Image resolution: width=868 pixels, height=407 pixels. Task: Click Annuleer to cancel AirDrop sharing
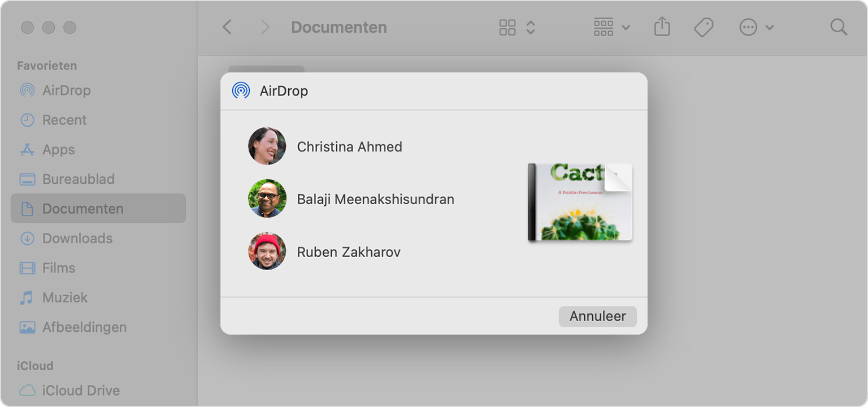pos(597,316)
